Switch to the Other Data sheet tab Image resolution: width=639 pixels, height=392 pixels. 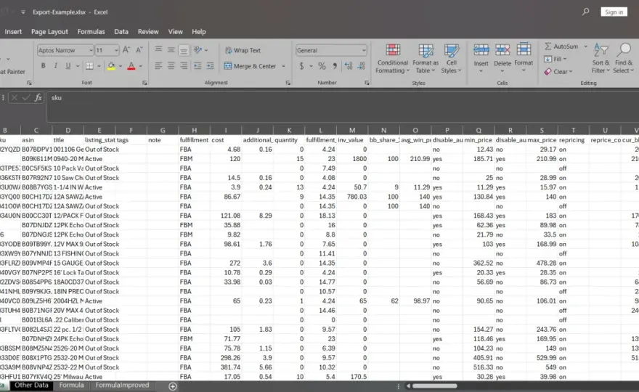[31, 385]
